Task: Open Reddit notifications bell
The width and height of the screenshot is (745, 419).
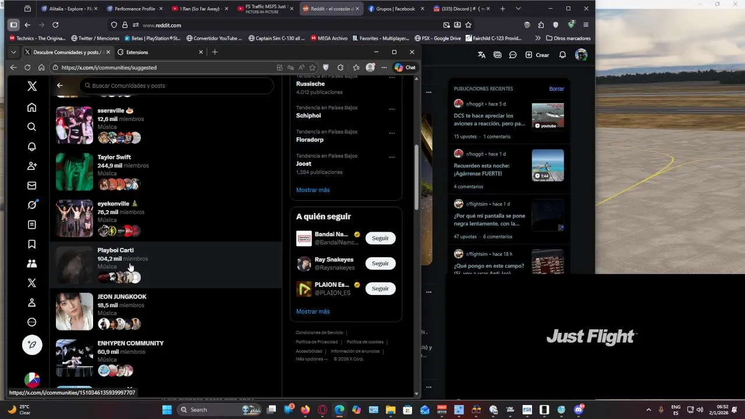Action: pyautogui.click(x=562, y=55)
